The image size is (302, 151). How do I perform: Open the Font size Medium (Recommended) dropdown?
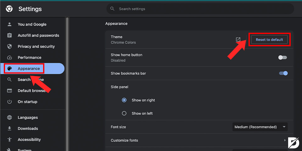tap(260, 127)
